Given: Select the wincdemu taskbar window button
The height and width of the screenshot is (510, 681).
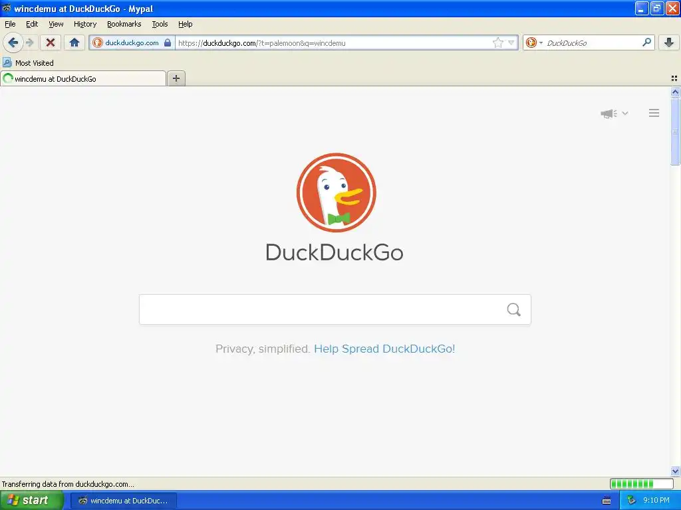Looking at the screenshot, I should pos(124,501).
